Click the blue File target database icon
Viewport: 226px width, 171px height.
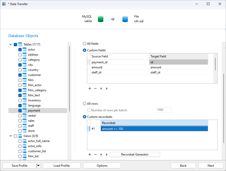[x=125, y=19]
